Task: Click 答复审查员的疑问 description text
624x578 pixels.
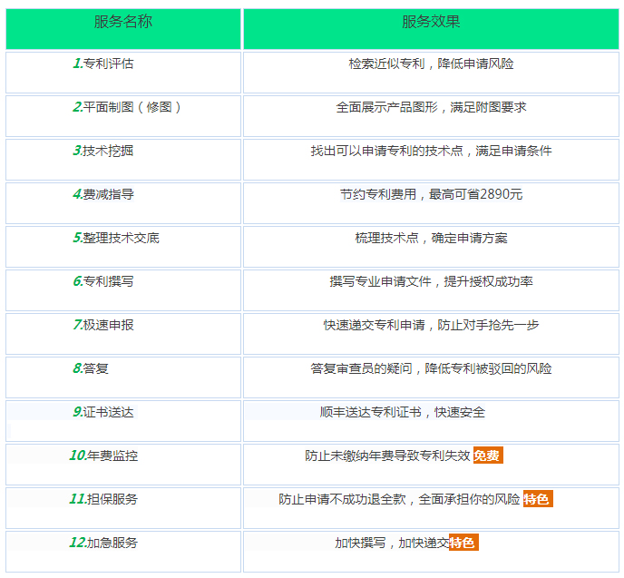Action: click(x=361, y=368)
